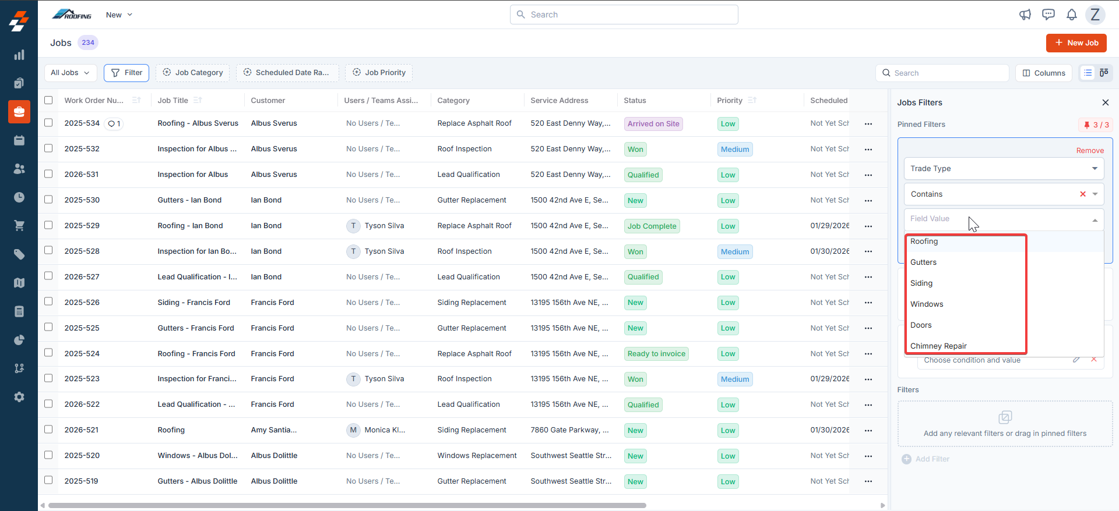Image resolution: width=1119 pixels, height=511 pixels.
Task: Toggle the select-all jobs checkbox in header
Action: 48,100
